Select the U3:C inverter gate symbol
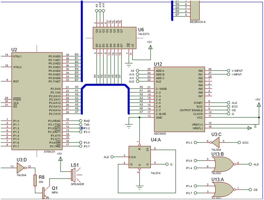Screen dimensions: 264x200 (215, 142)
